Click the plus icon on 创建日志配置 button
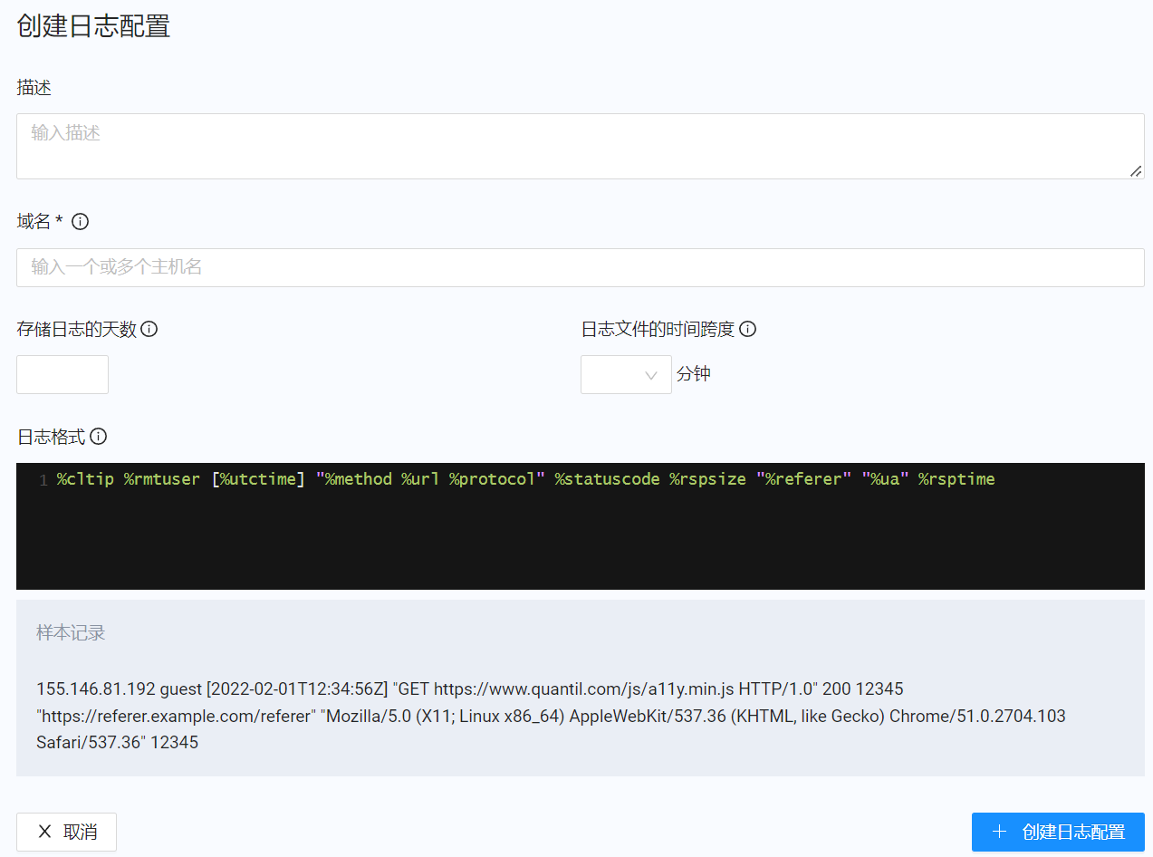 1000,832
